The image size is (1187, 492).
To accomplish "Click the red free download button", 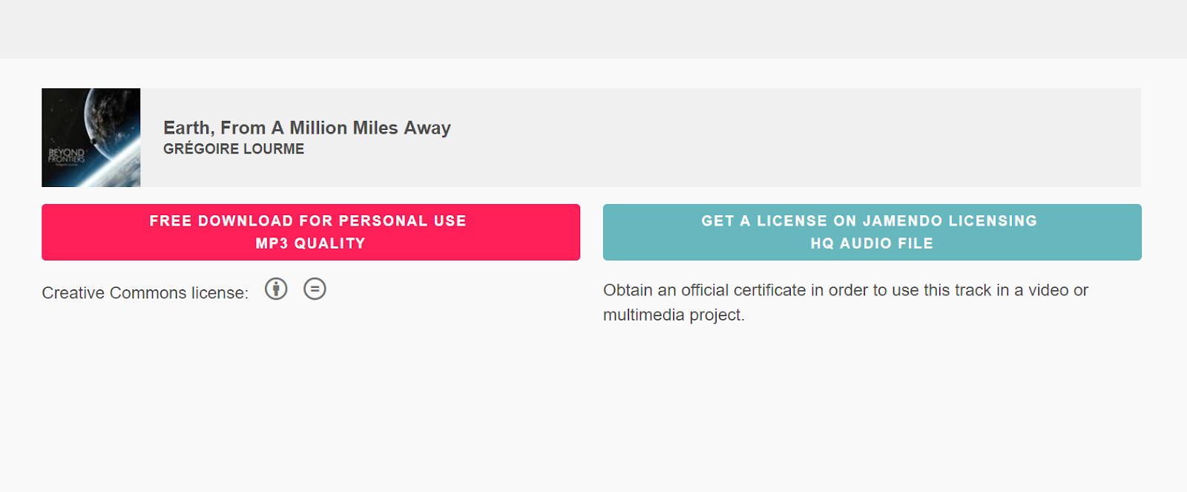I will pyautogui.click(x=311, y=232).
